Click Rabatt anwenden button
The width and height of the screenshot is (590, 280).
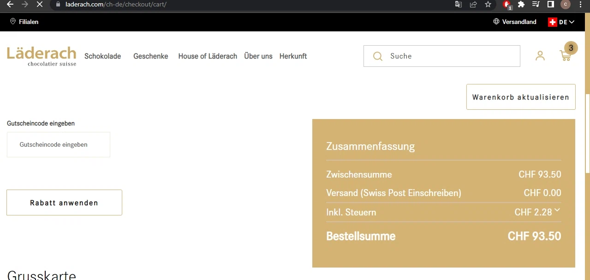[64, 203]
